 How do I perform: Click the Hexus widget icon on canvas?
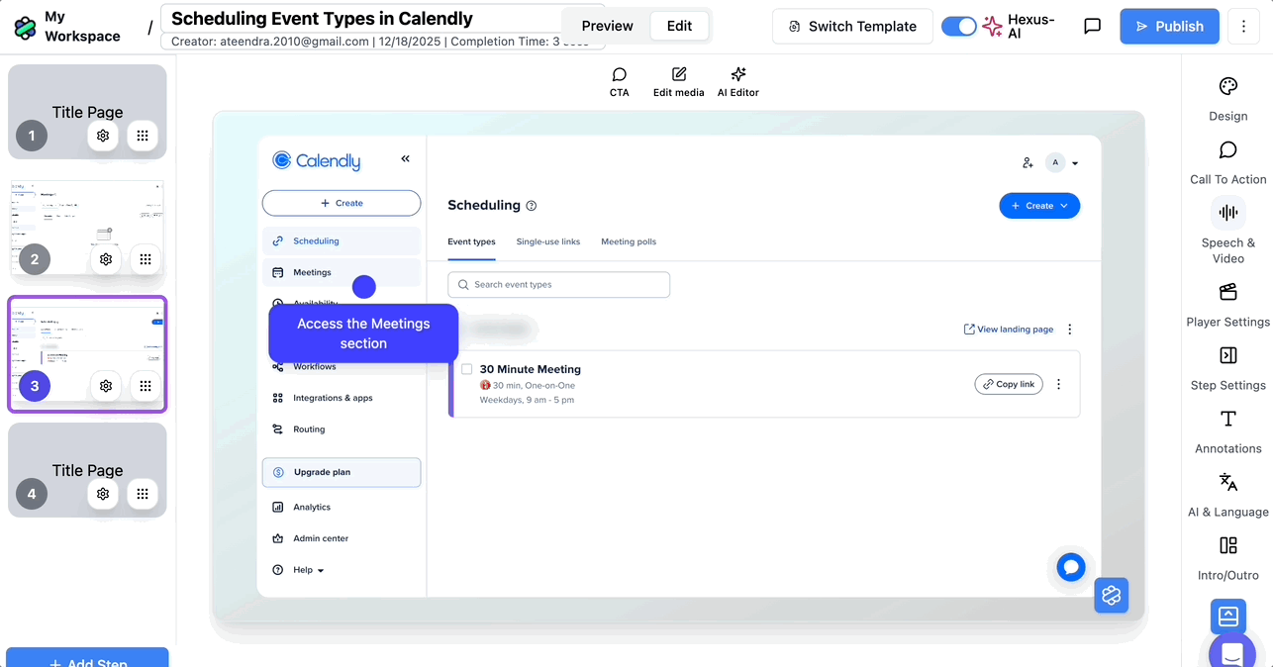1112,595
